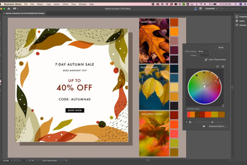Image resolution: width=247 pixels, height=165 pixels.
Task: Click the Autumn Melon Collection photo
Action: (x=154, y=134)
